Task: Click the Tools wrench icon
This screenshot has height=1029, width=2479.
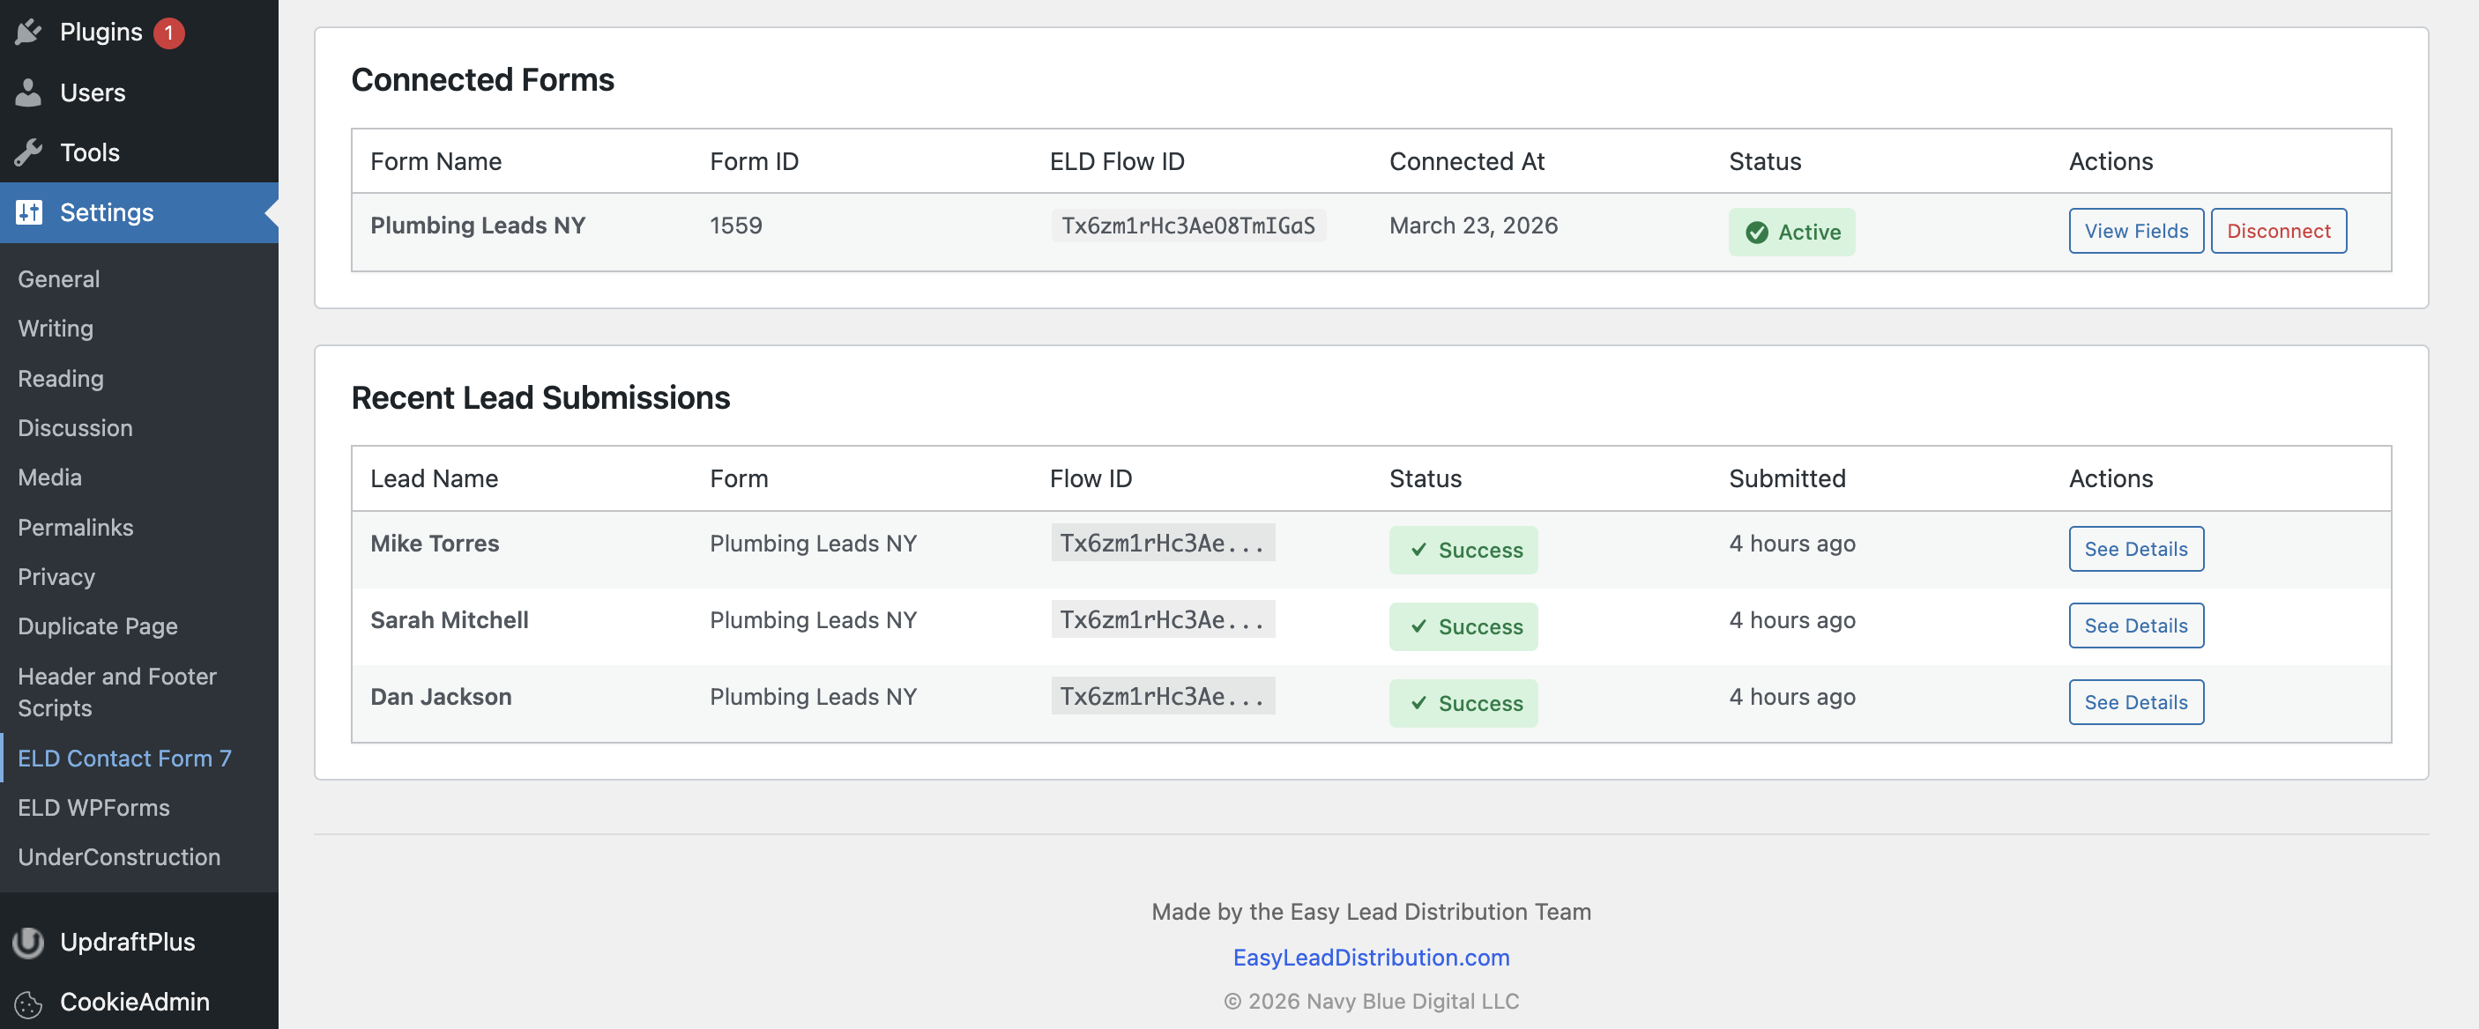Action: [x=30, y=152]
